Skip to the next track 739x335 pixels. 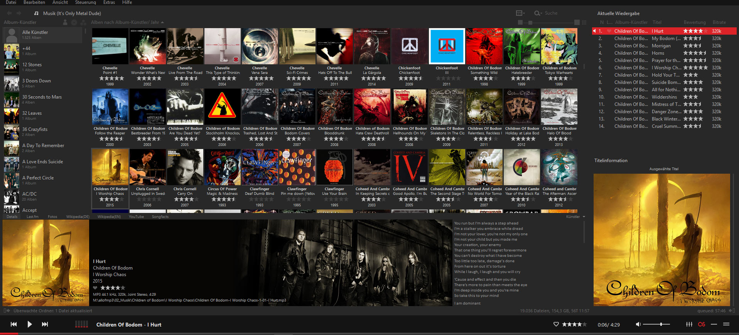pos(45,324)
